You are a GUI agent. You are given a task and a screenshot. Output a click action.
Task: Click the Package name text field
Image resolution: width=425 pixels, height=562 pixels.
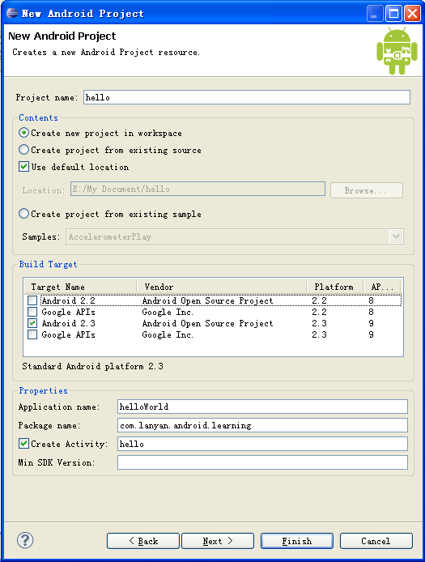[262, 425]
